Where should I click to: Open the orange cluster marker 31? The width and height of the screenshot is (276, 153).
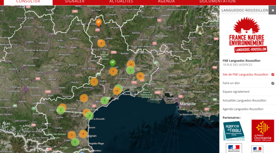point(140,76)
